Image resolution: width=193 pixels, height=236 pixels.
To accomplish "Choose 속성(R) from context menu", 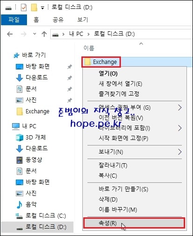I will (x=134, y=223).
